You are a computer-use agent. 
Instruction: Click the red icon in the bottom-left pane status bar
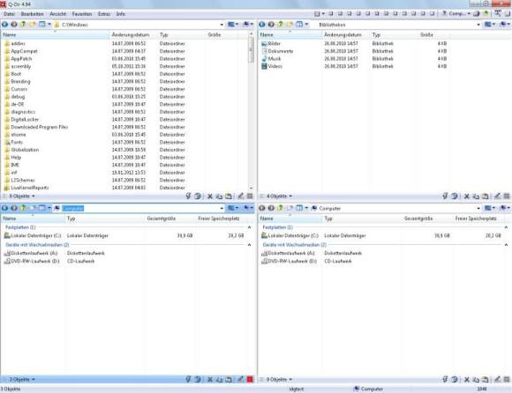[250, 379]
